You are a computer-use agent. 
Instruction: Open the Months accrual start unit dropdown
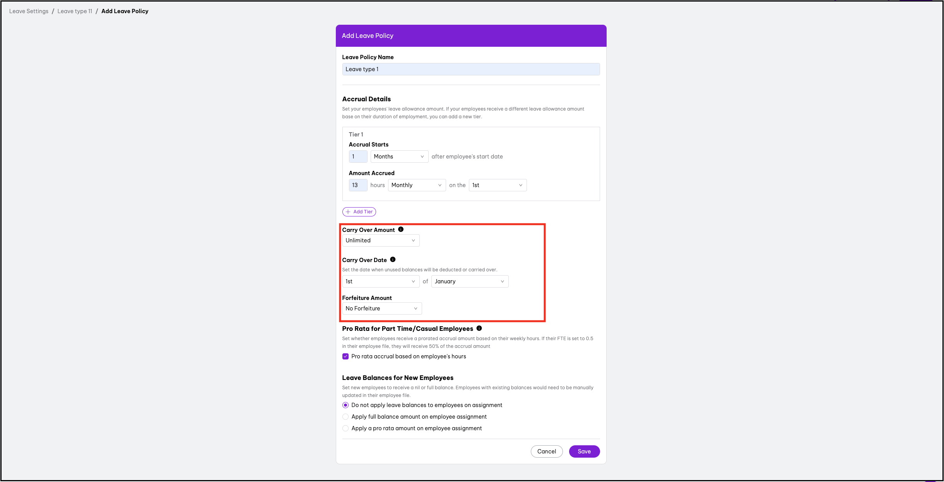(399, 157)
